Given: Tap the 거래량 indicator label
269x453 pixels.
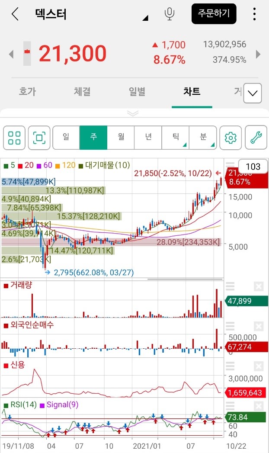Looking at the screenshot, I should (x=21, y=285).
